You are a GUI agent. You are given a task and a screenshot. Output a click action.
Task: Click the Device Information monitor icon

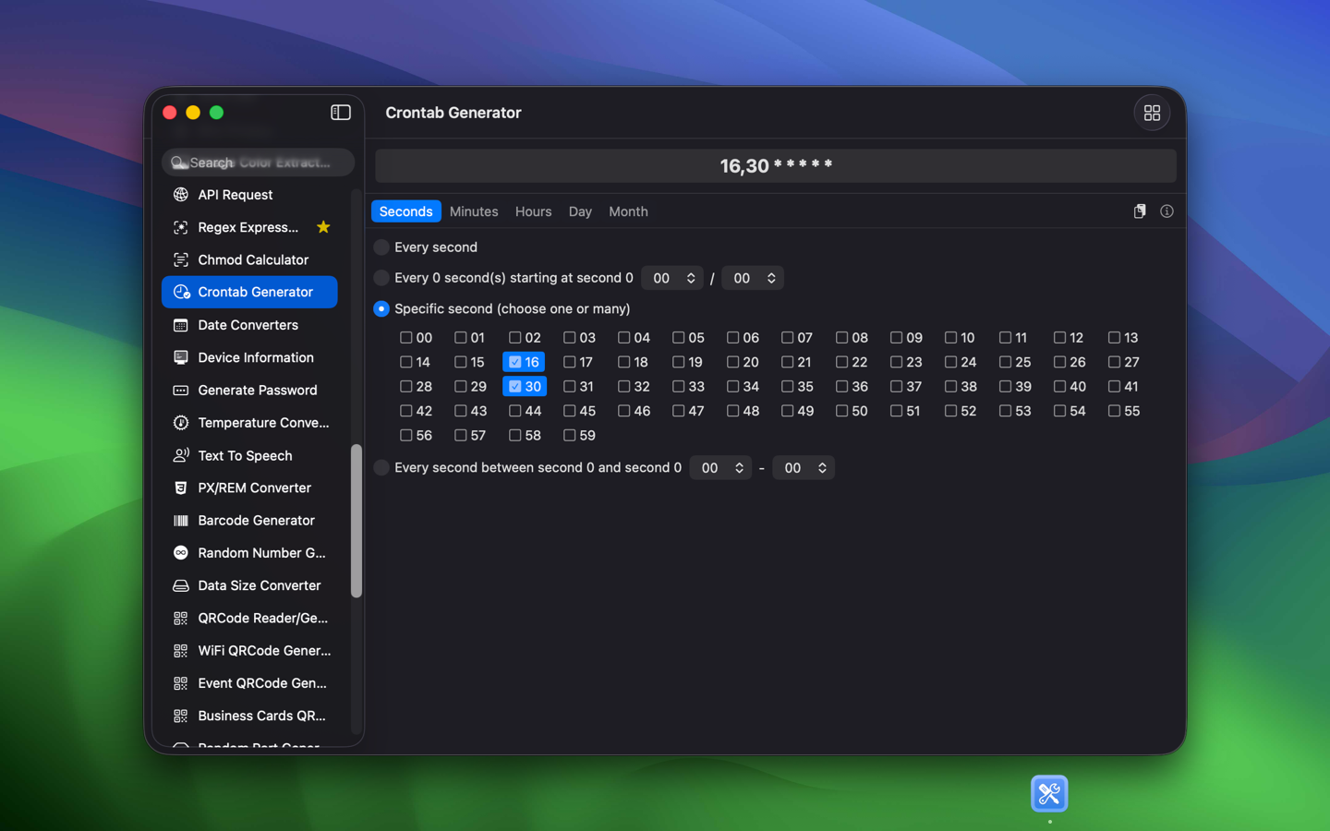(x=181, y=357)
